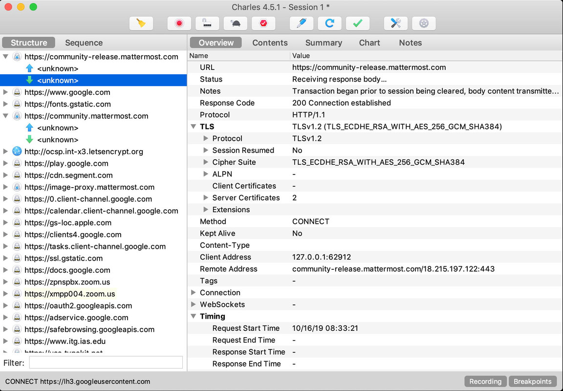Expand Server Certificates row
The width and height of the screenshot is (563, 391).
point(206,198)
